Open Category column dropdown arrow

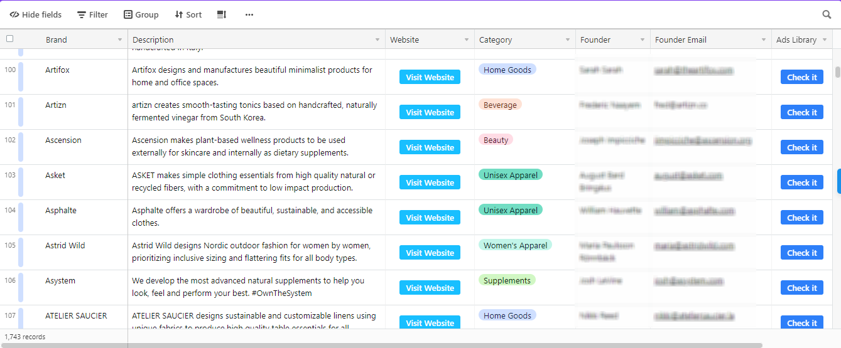pyautogui.click(x=568, y=40)
